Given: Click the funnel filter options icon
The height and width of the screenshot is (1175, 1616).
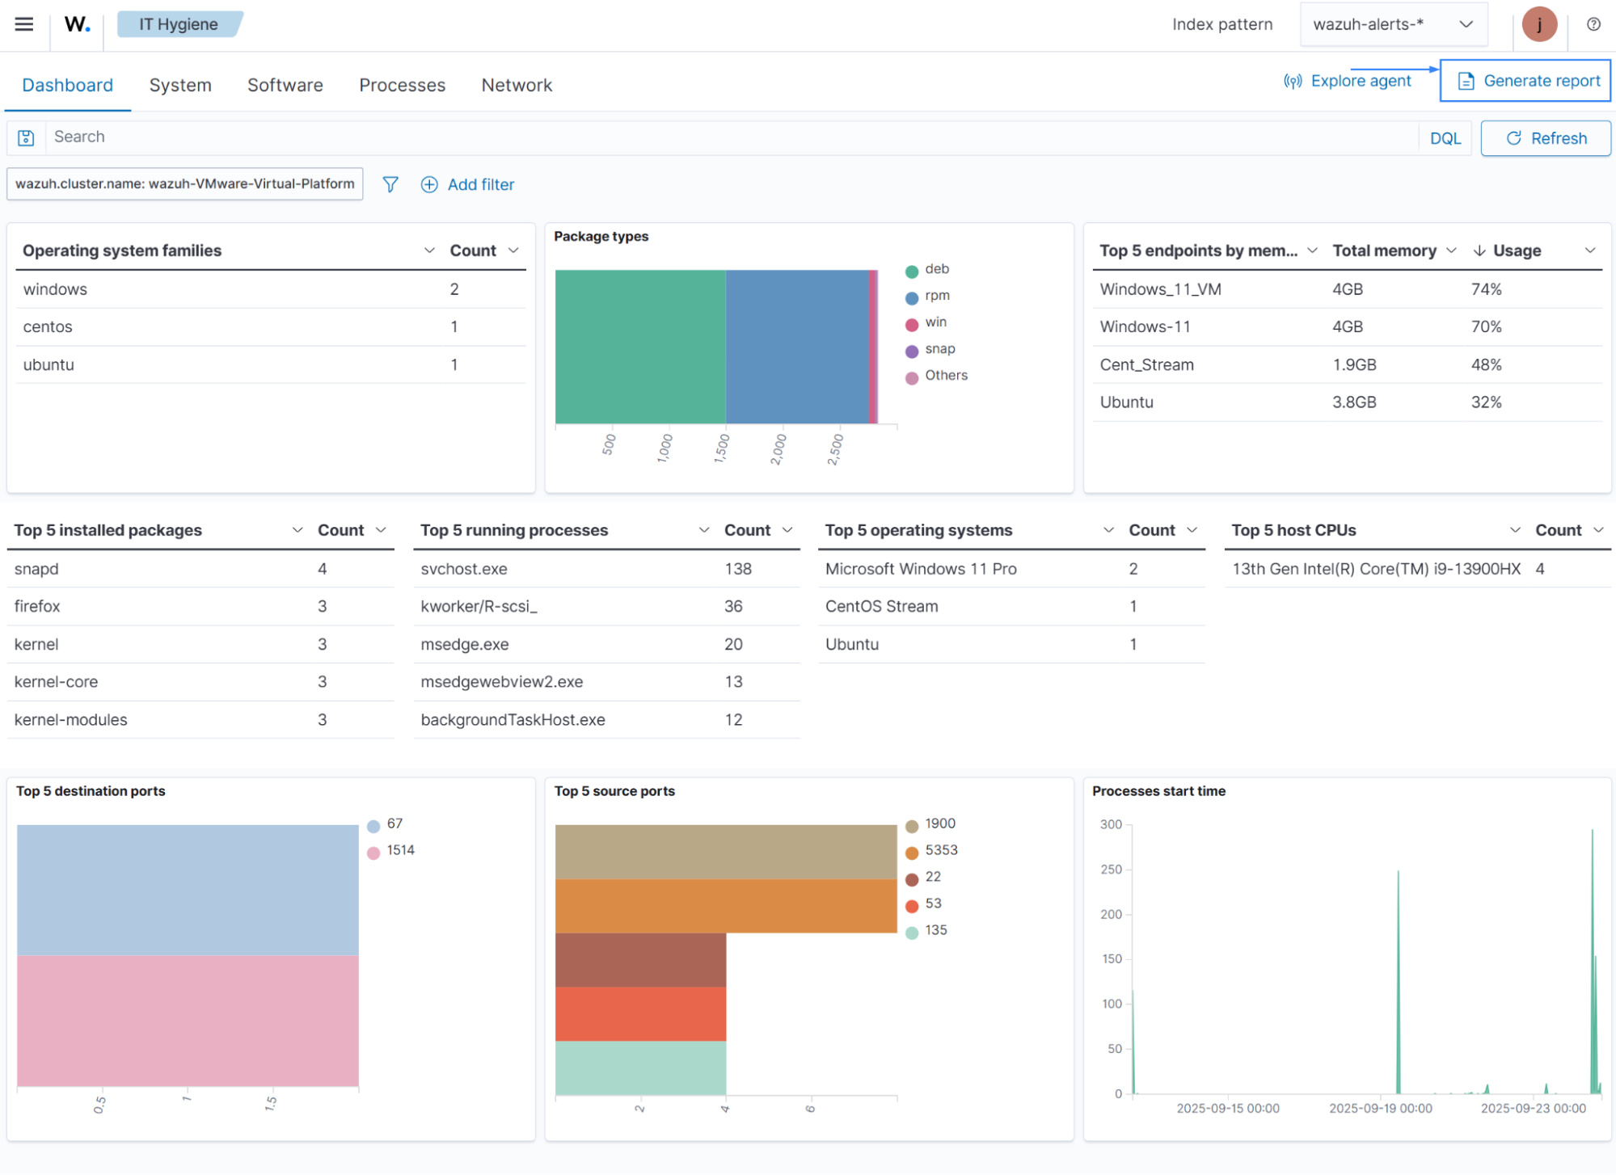Looking at the screenshot, I should pyautogui.click(x=390, y=184).
